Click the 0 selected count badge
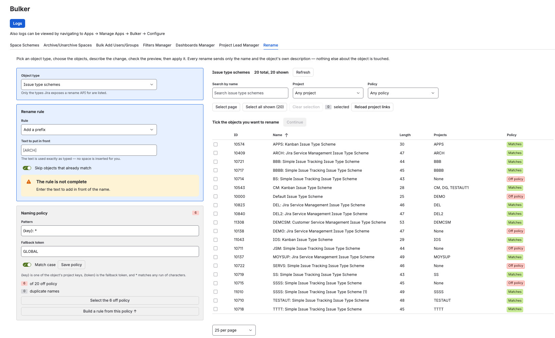 (x=328, y=107)
